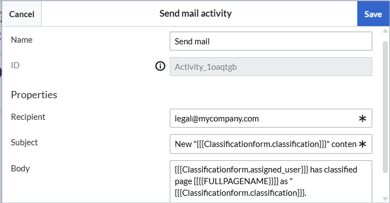
Task: Click the Cancel button
Action: tap(22, 14)
